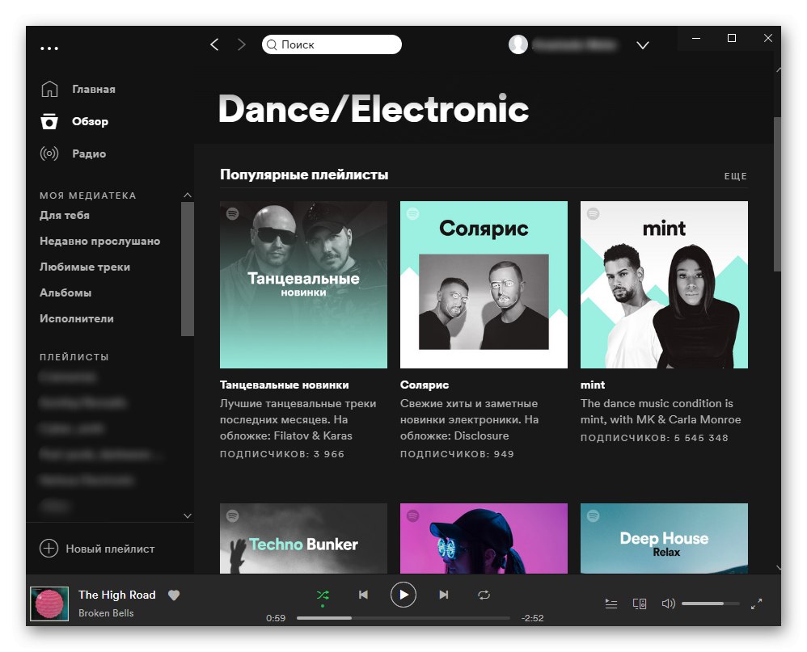
Task: Click the elapsed time 0:59
Action: [276, 618]
